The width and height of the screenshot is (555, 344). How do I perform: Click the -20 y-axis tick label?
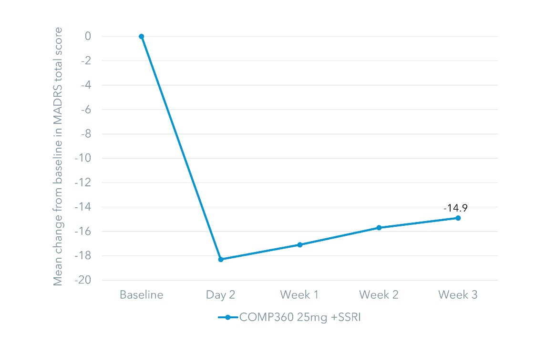coord(84,280)
